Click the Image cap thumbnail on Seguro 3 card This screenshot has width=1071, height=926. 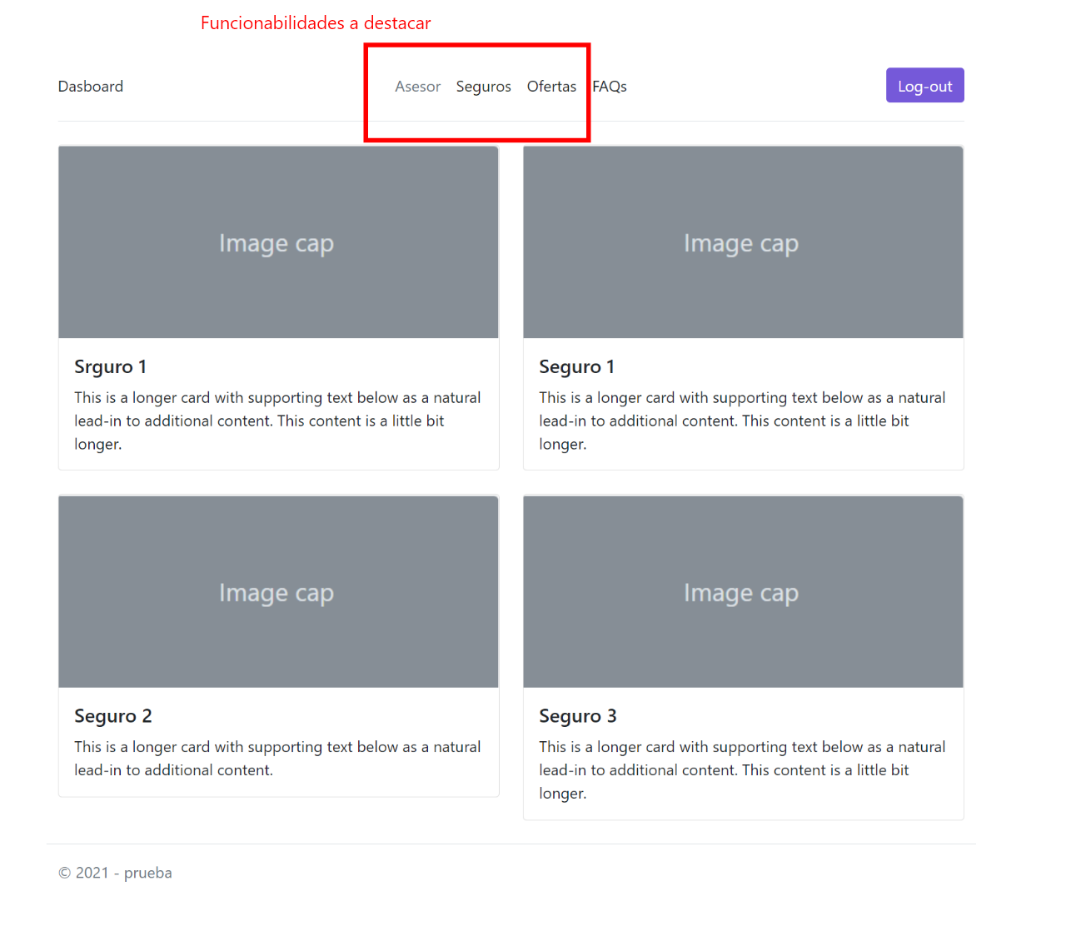pyautogui.click(x=741, y=592)
